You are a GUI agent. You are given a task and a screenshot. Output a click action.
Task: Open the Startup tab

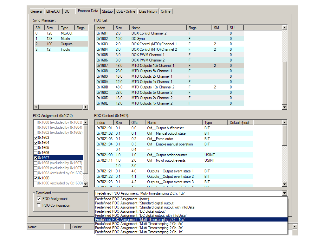coord(107,11)
